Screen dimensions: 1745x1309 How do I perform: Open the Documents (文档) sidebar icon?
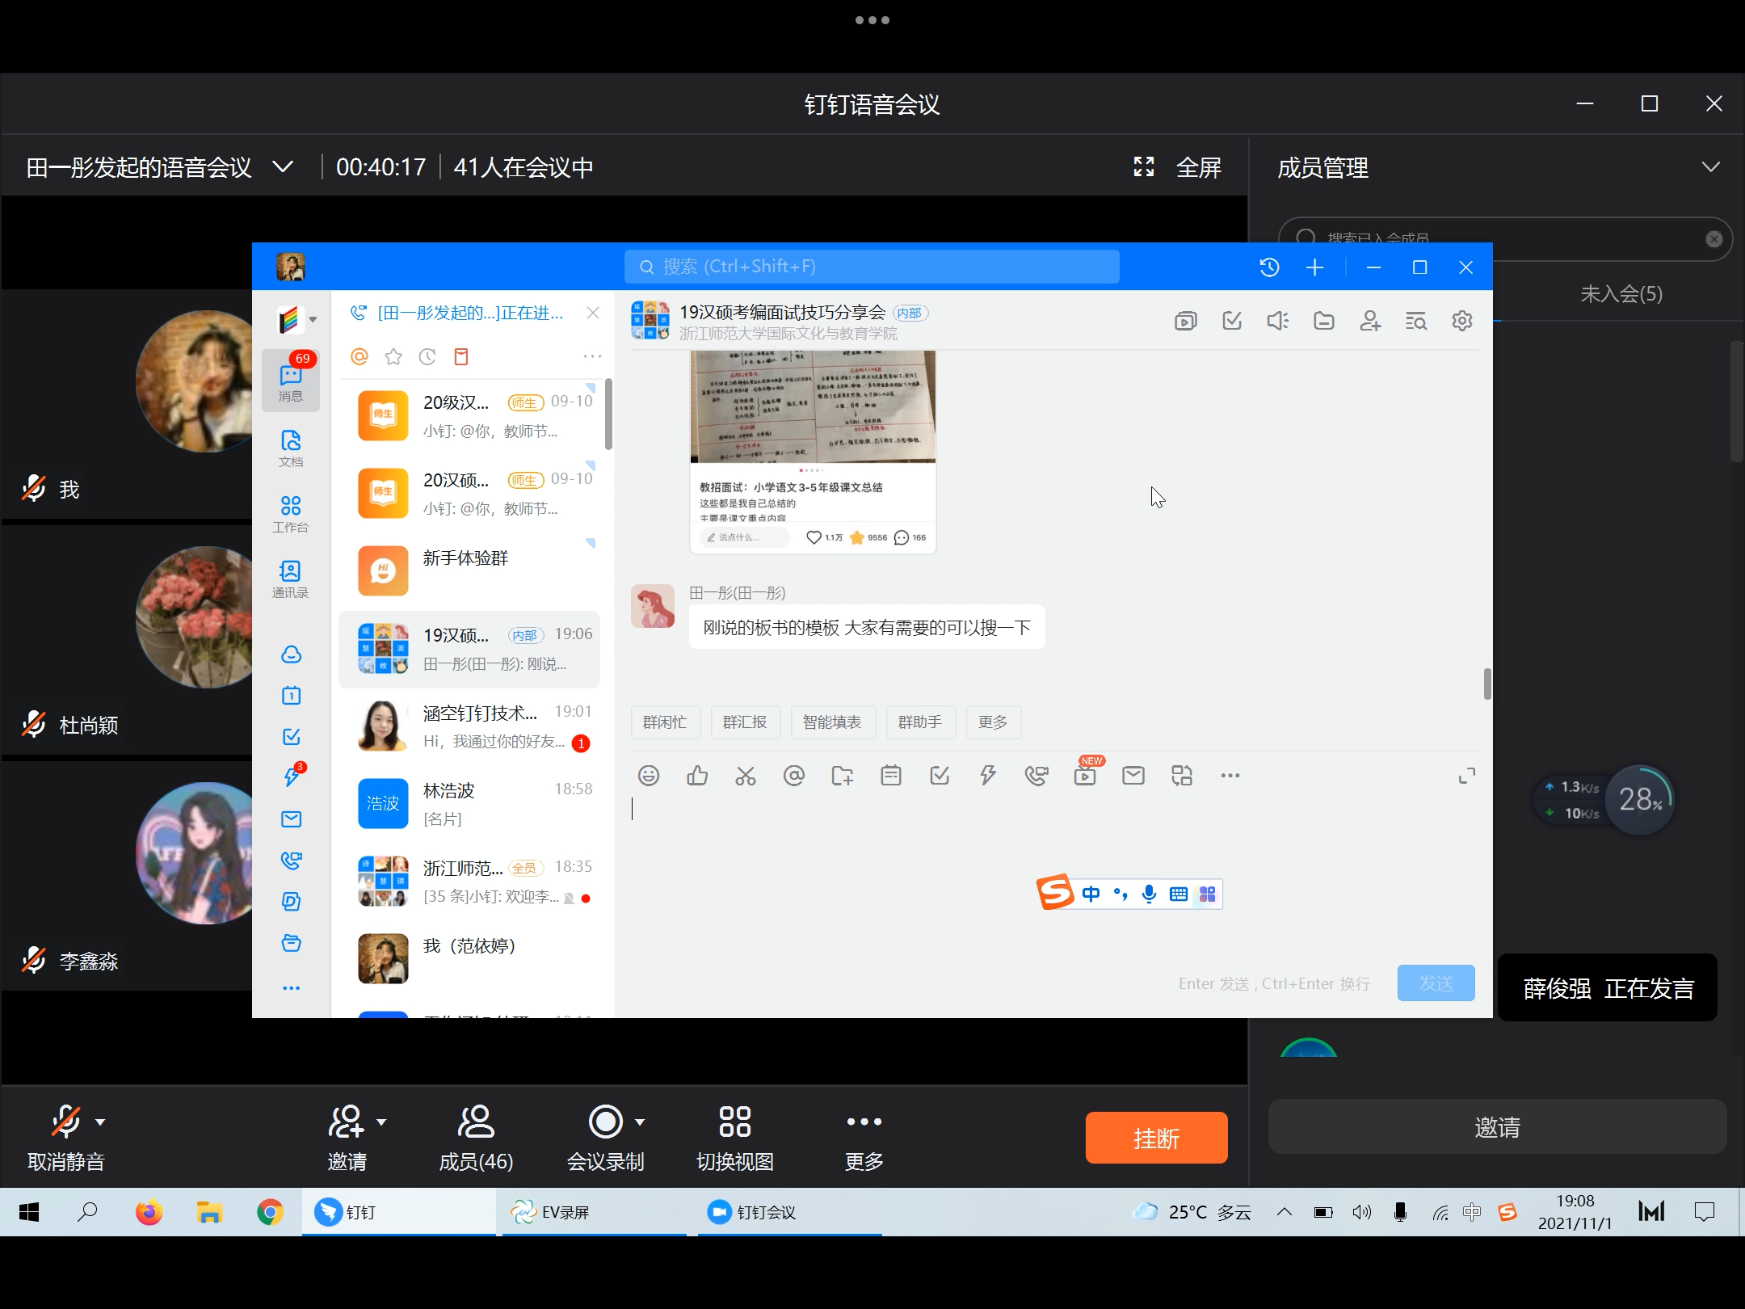click(291, 448)
